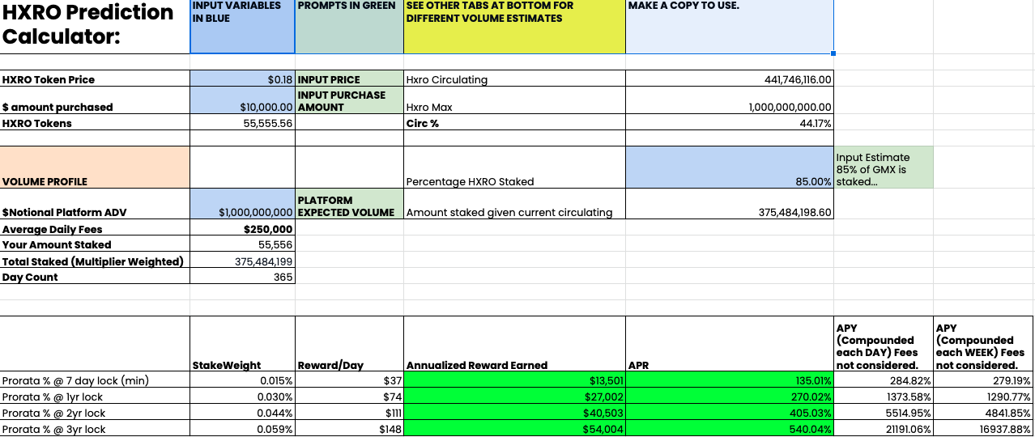Select the 5514.95% daily APY cell
The width and height of the screenshot is (1035, 437).
pos(884,413)
